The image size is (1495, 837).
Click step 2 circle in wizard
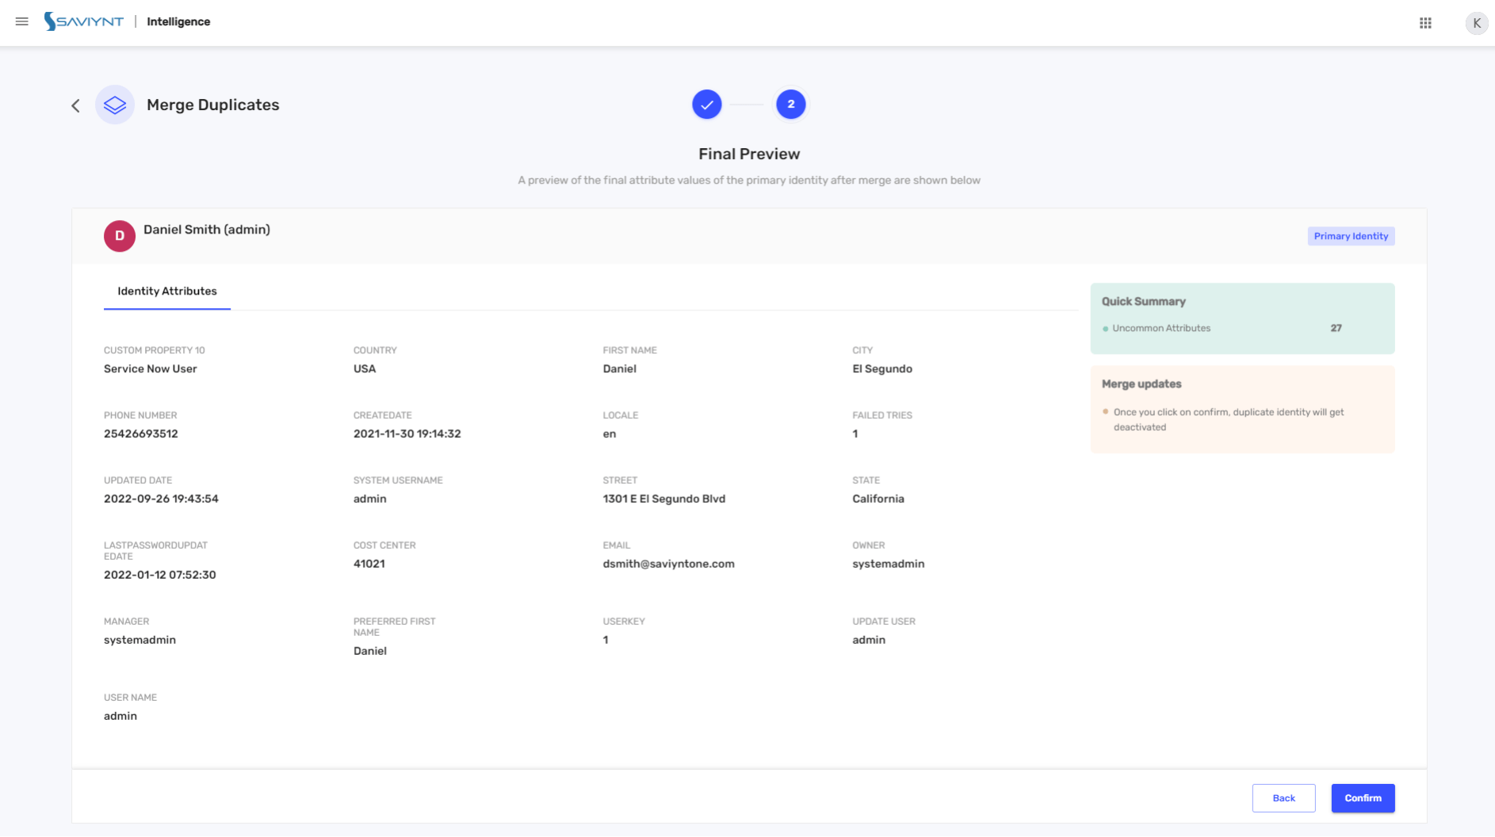(790, 105)
